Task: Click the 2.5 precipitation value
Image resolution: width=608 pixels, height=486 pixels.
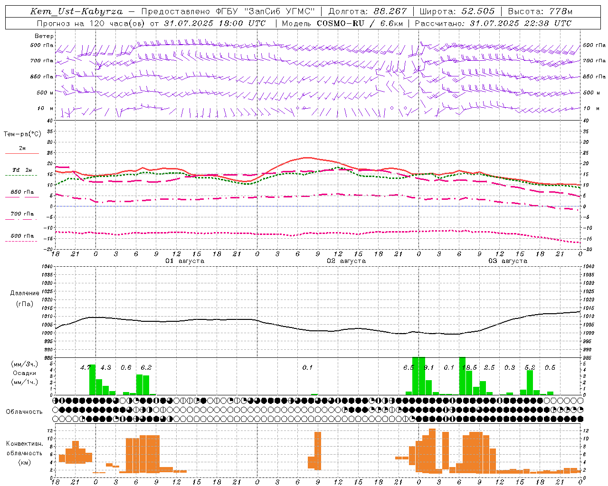Action: pos(489,367)
